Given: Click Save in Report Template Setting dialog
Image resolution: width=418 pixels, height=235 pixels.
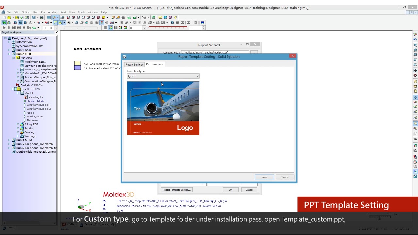Looking at the screenshot, I should pyautogui.click(x=264, y=177).
